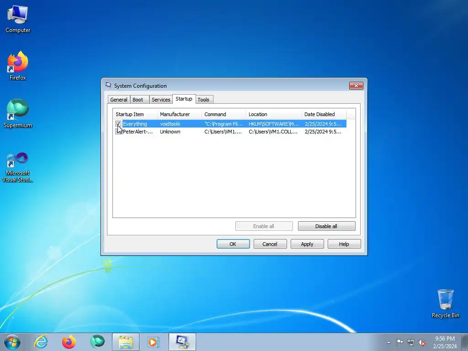
Task: Select the 'Unknown' manufacturer cell
Action: pos(170,132)
